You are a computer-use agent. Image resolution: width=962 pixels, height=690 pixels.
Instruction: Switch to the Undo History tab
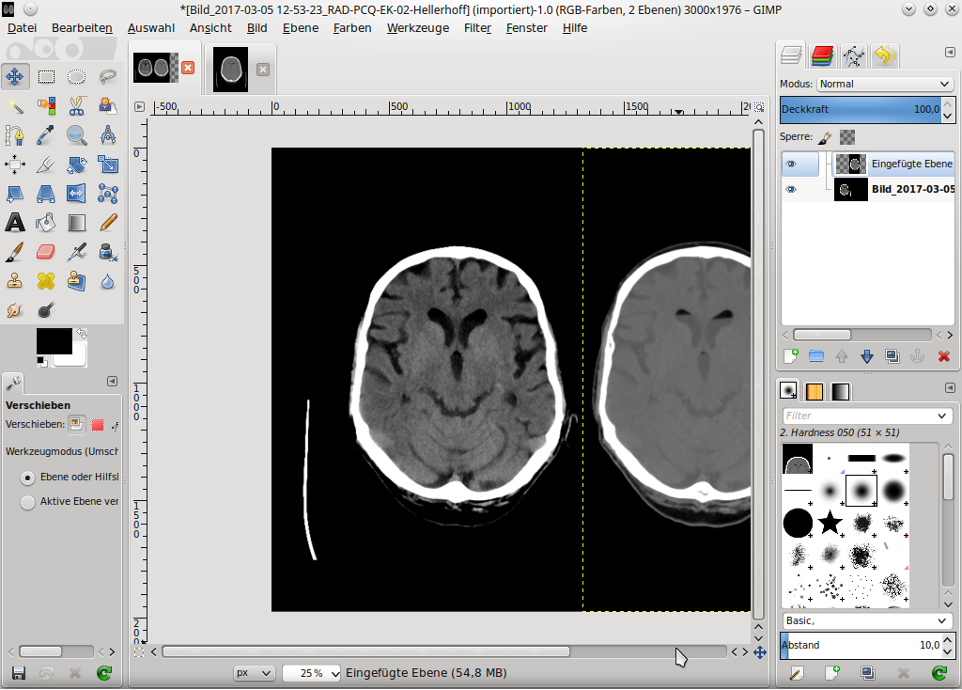tap(884, 55)
